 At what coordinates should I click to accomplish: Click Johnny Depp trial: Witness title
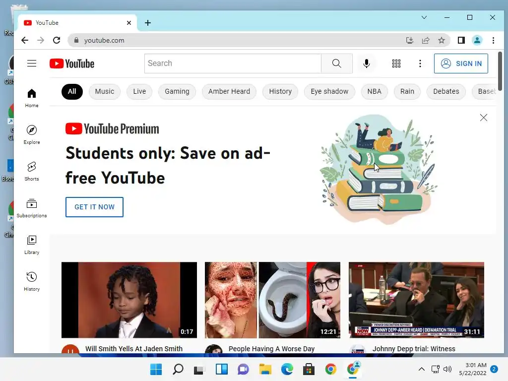click(x=414, y=349)
